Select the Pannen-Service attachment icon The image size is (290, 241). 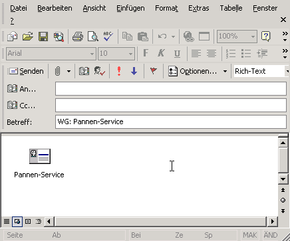tap(40, 156)
